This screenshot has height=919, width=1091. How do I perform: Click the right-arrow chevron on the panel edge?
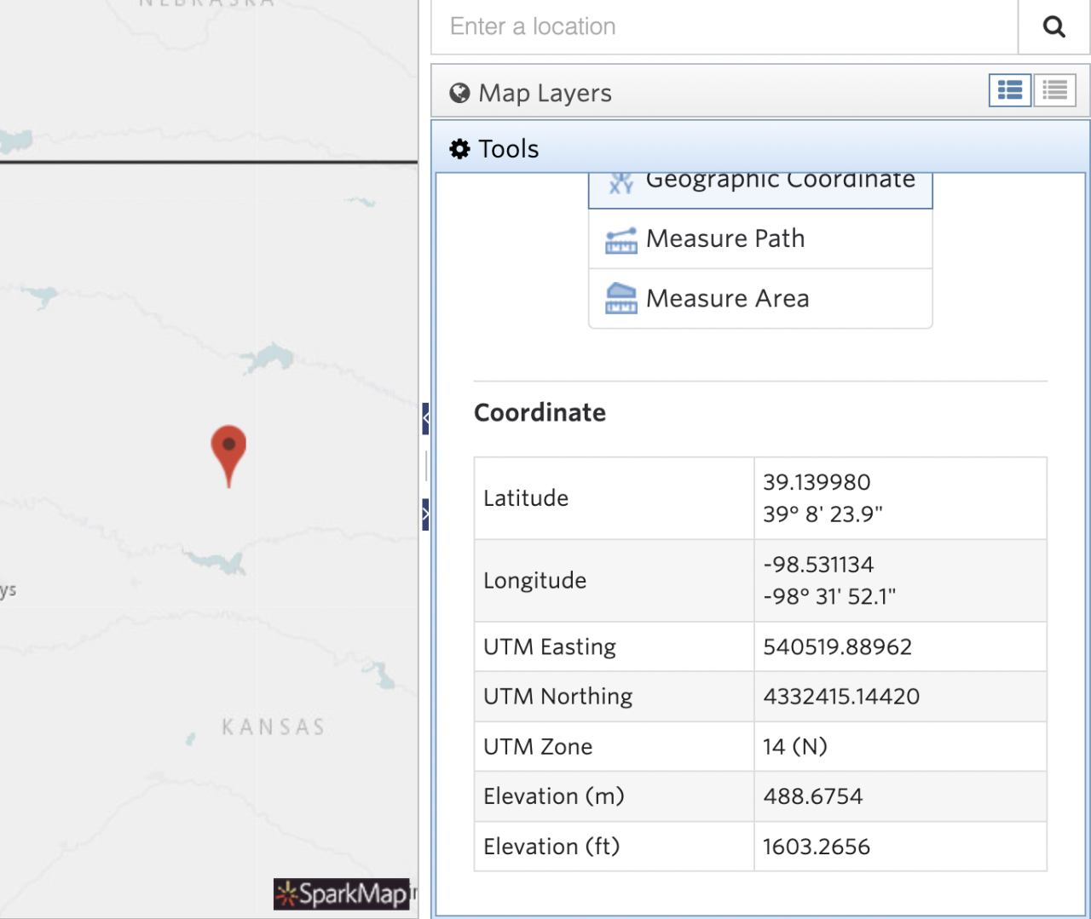tap(425, 514)
